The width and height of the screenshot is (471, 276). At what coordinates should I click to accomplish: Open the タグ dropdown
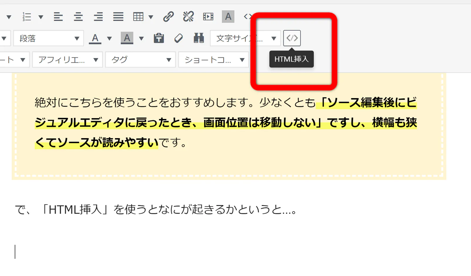coord(140,60)
